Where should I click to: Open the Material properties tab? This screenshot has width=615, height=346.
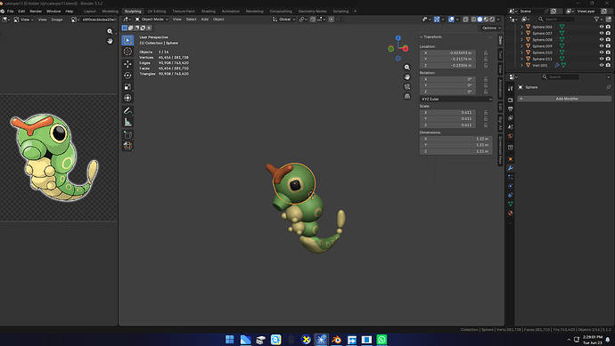tap(511, 213)
